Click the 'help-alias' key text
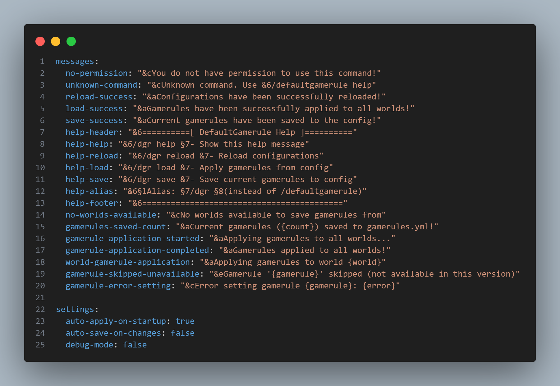This screenshot has height=386, width=560. coord(90,191)
